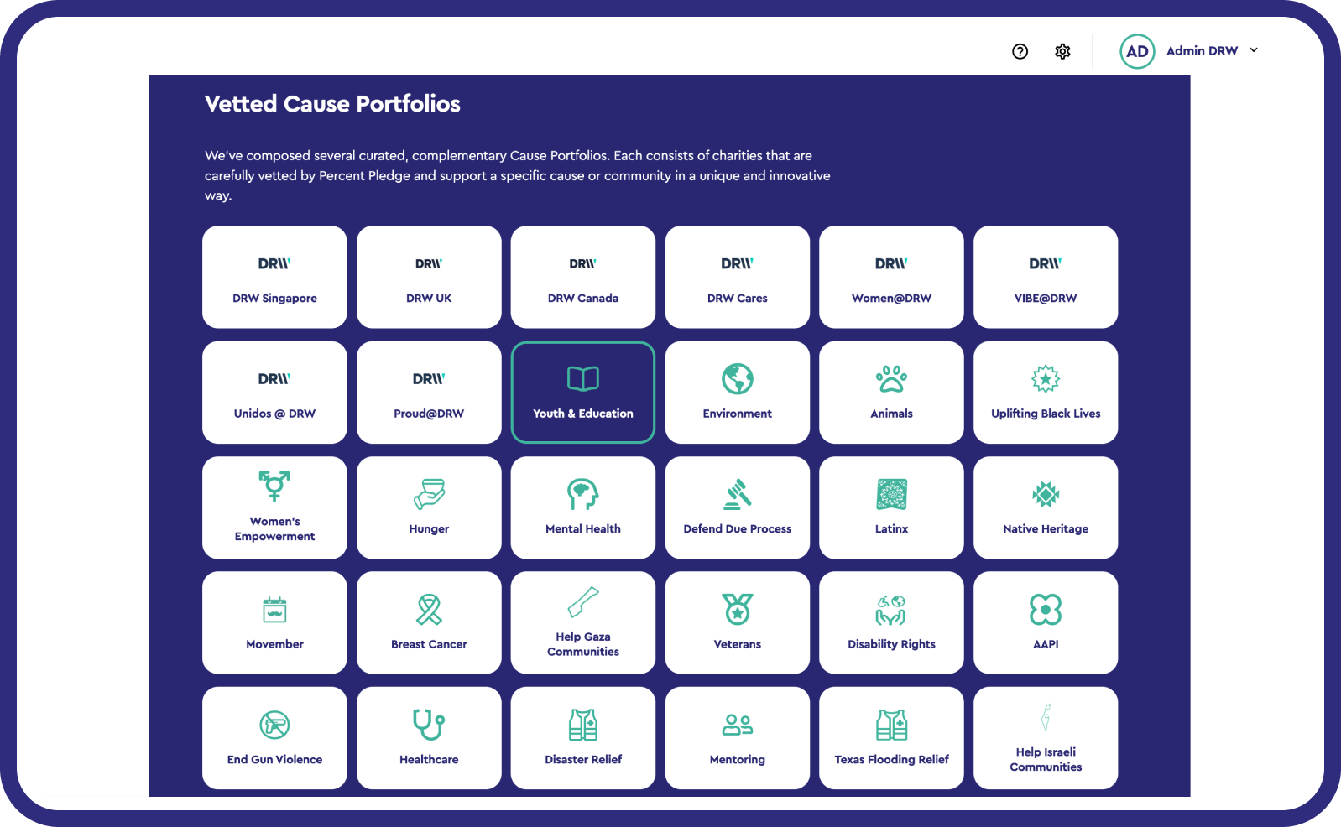This screenshot has height=827, width=1341.
Task: Open settings gear icon
Action: pos(1062,51)
